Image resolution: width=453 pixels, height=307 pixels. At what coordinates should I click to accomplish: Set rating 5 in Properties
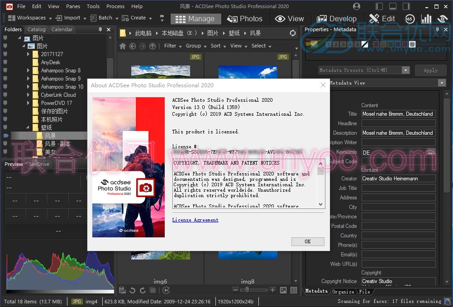(x=358, y=44)
